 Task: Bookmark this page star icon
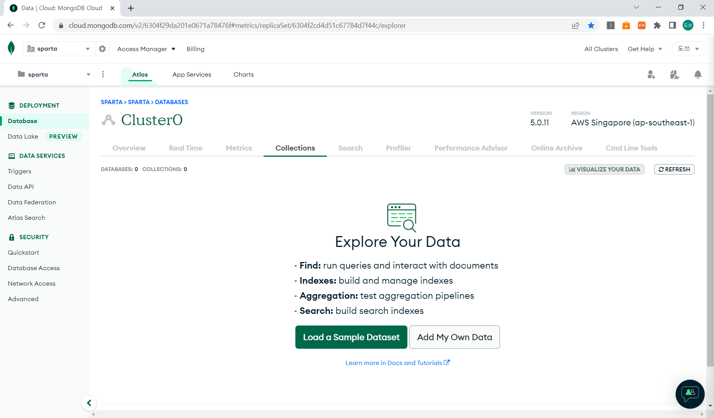click(x=591, y=26)
